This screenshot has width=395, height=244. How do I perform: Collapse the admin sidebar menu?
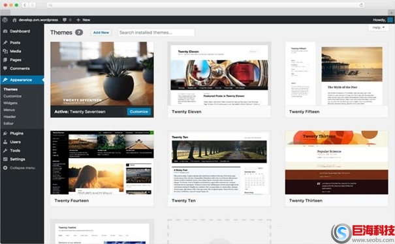click(x=19, y=168)
